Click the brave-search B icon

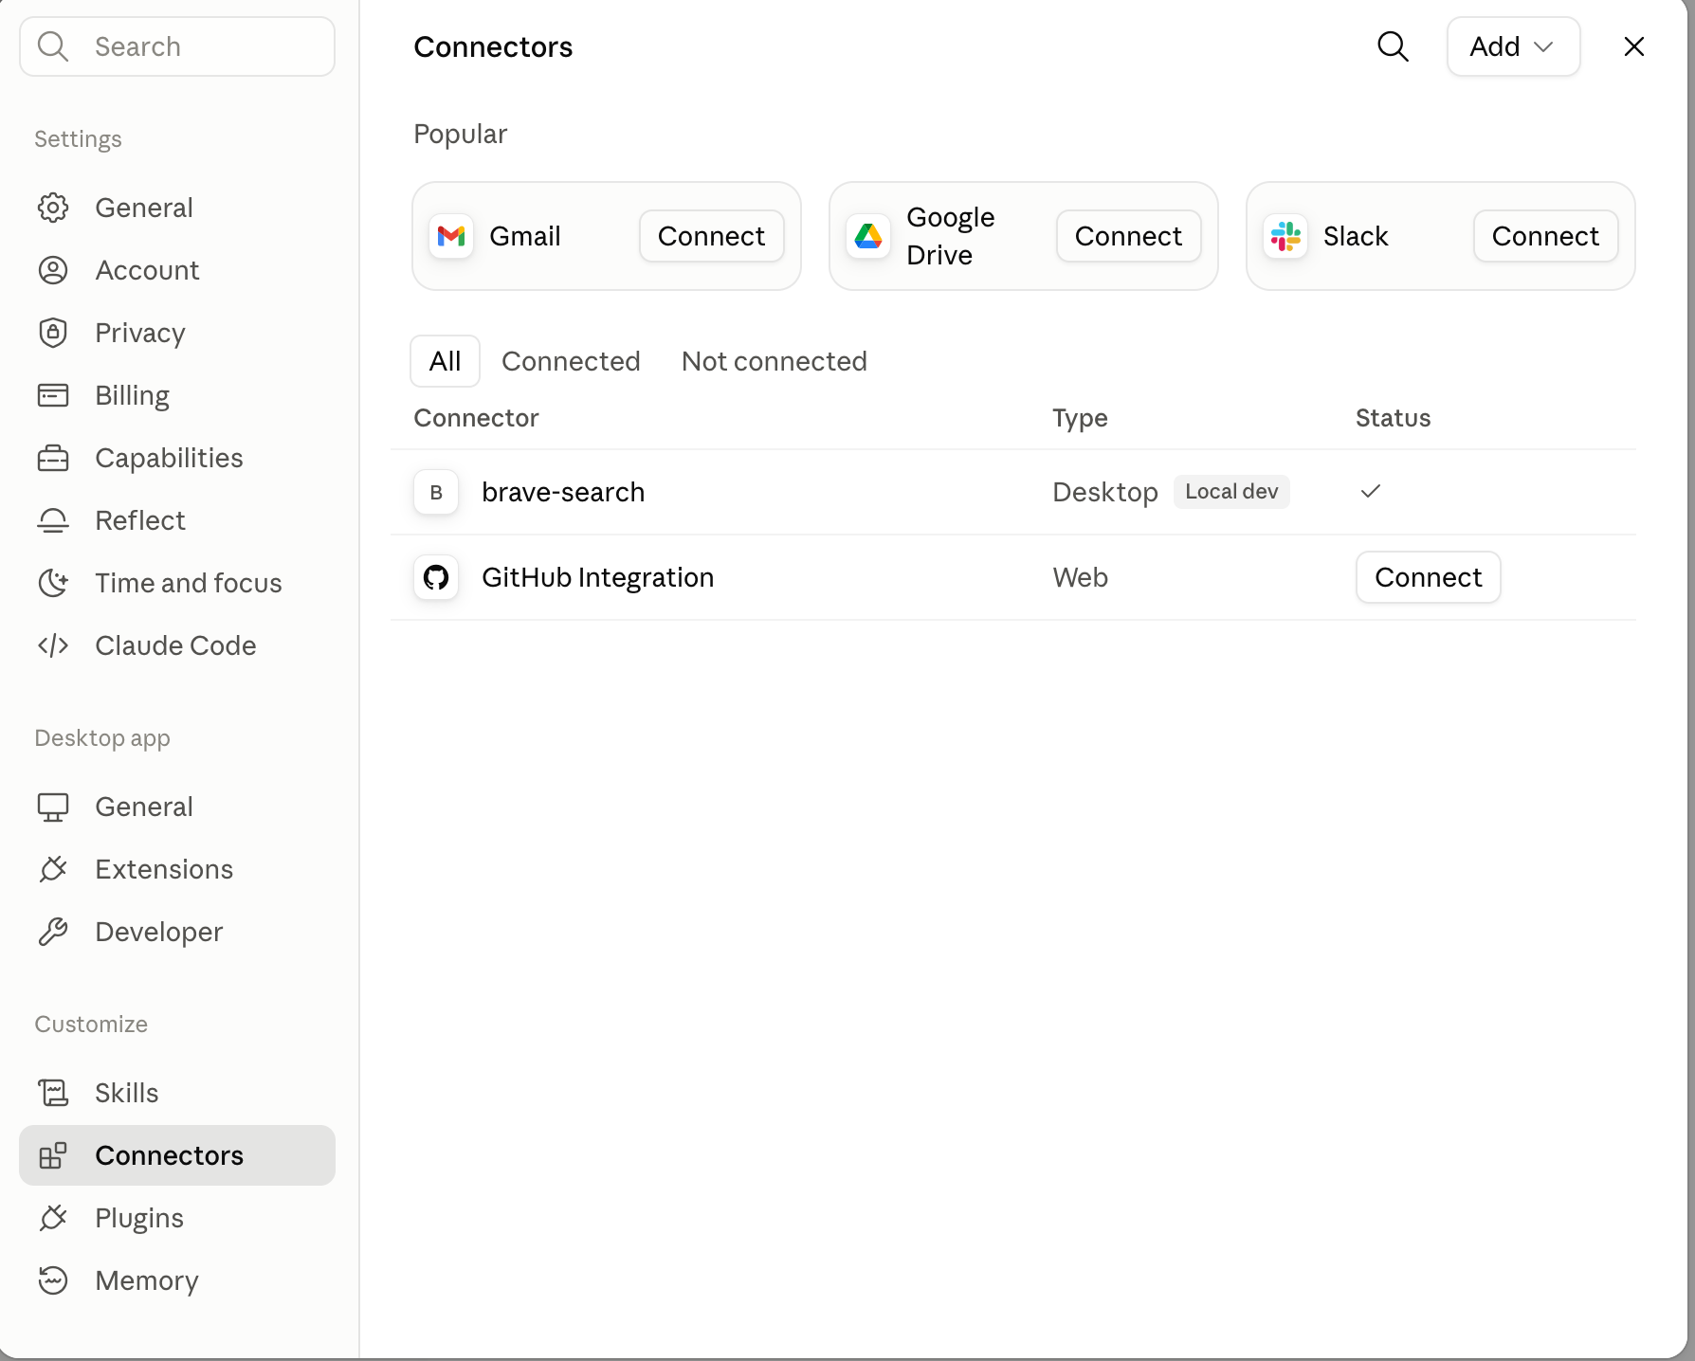pos(436,492)
